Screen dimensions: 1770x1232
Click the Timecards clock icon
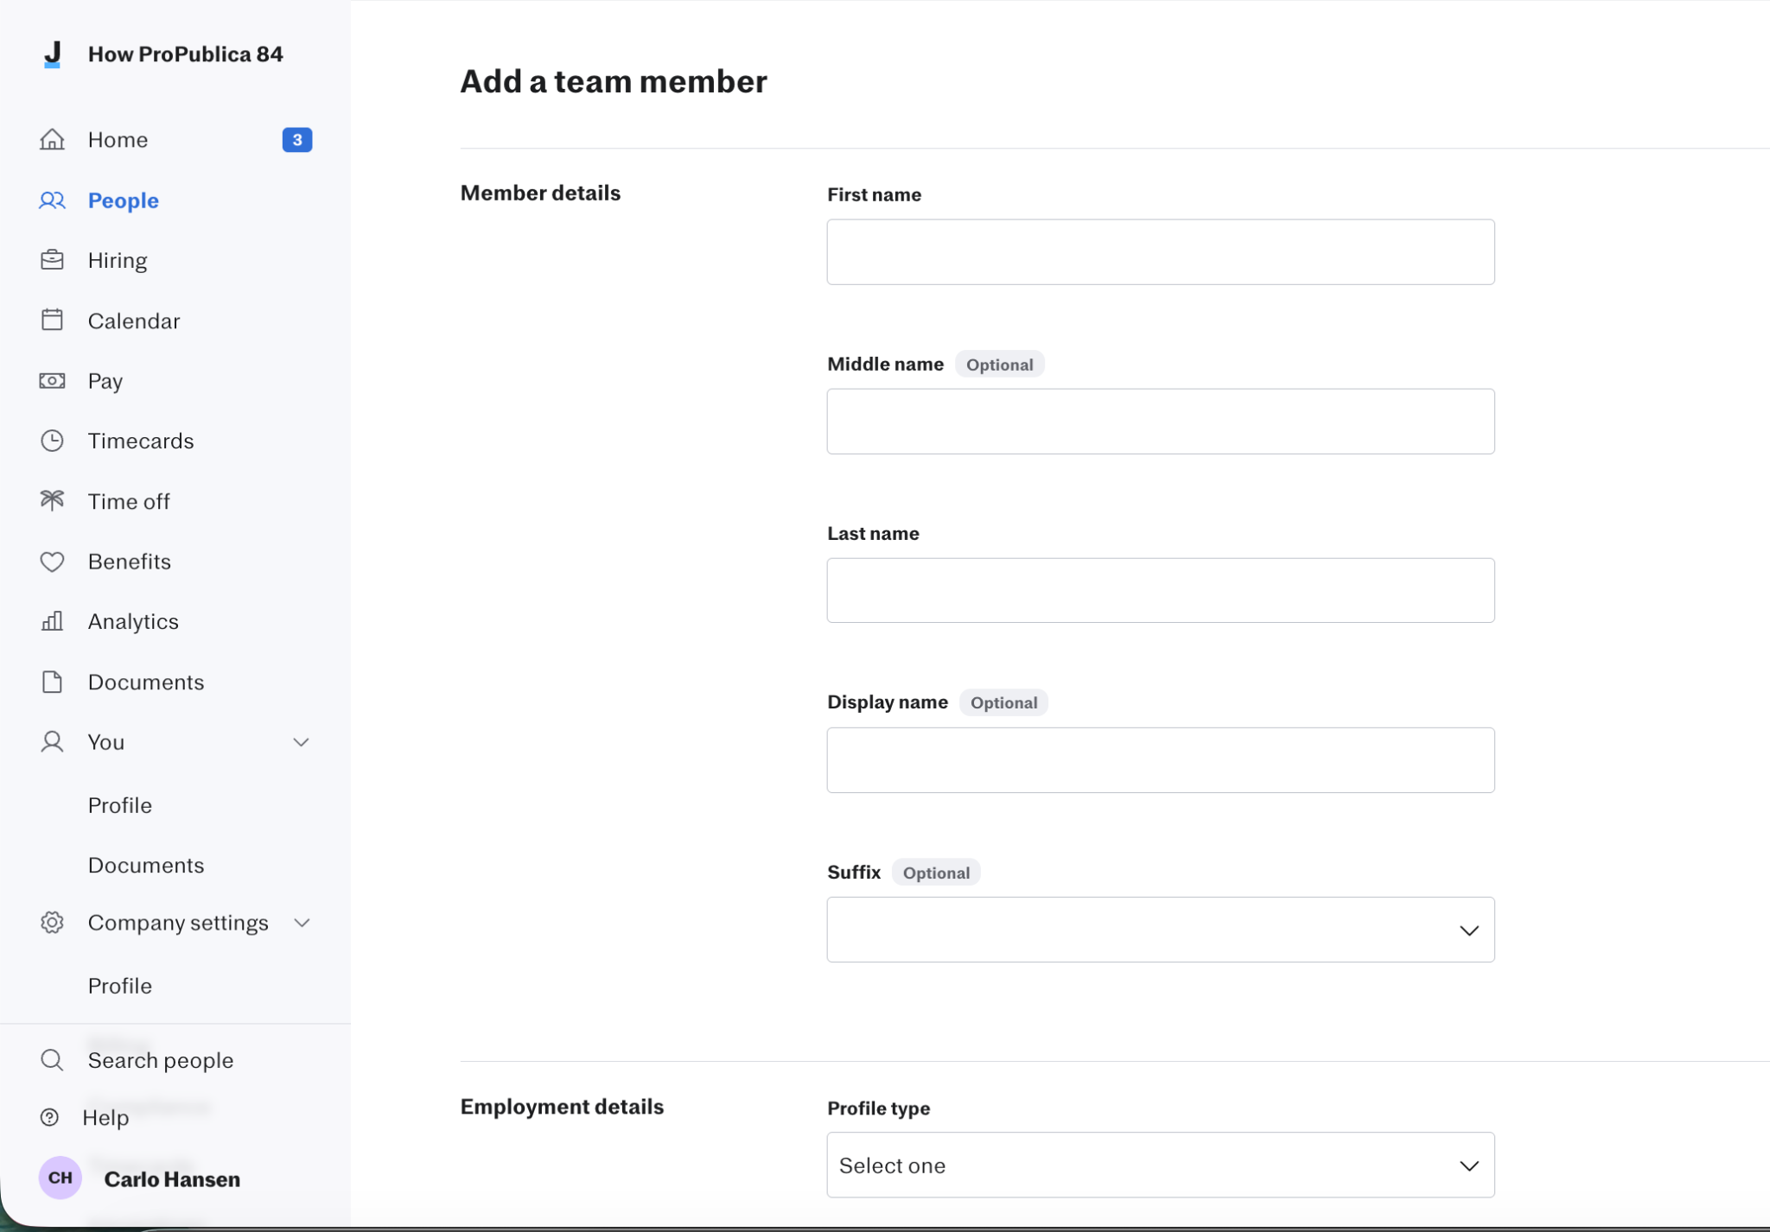point(52,441)
